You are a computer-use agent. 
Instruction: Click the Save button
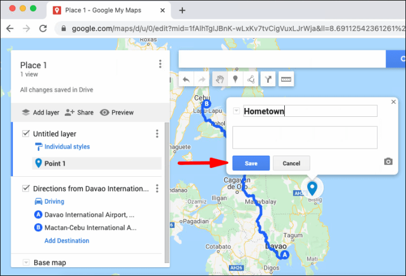(251, 163)
